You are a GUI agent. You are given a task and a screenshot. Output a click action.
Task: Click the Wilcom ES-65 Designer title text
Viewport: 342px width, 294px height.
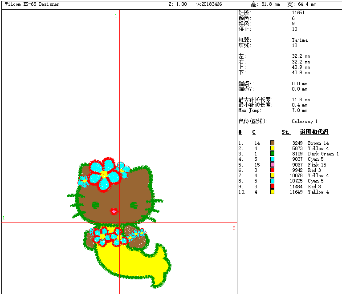32,4
